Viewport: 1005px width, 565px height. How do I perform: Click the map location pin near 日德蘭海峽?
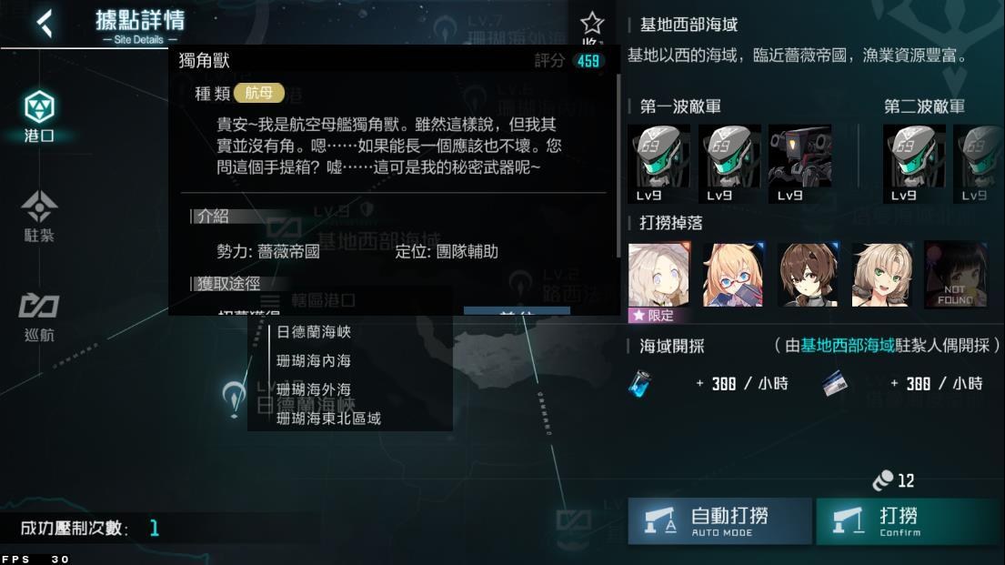coord(234,399)
